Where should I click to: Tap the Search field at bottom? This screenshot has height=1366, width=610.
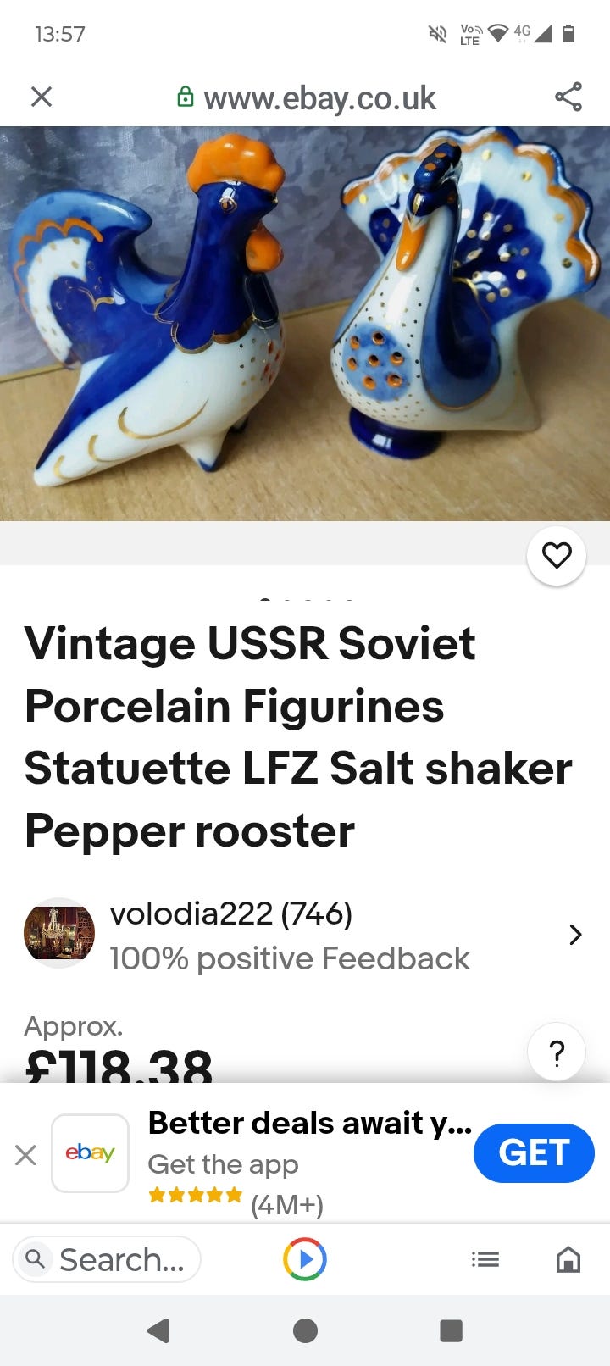(x=107, y=1259)
